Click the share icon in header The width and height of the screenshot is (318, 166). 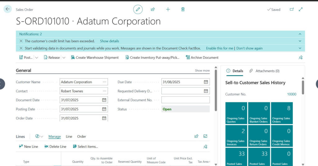tap(153, 9)
